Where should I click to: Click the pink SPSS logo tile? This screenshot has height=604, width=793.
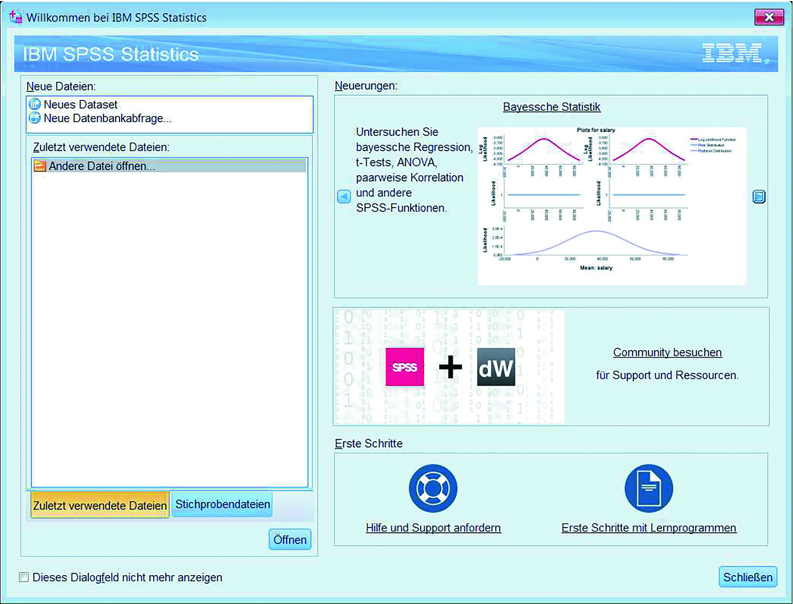(x=405, y=367)
